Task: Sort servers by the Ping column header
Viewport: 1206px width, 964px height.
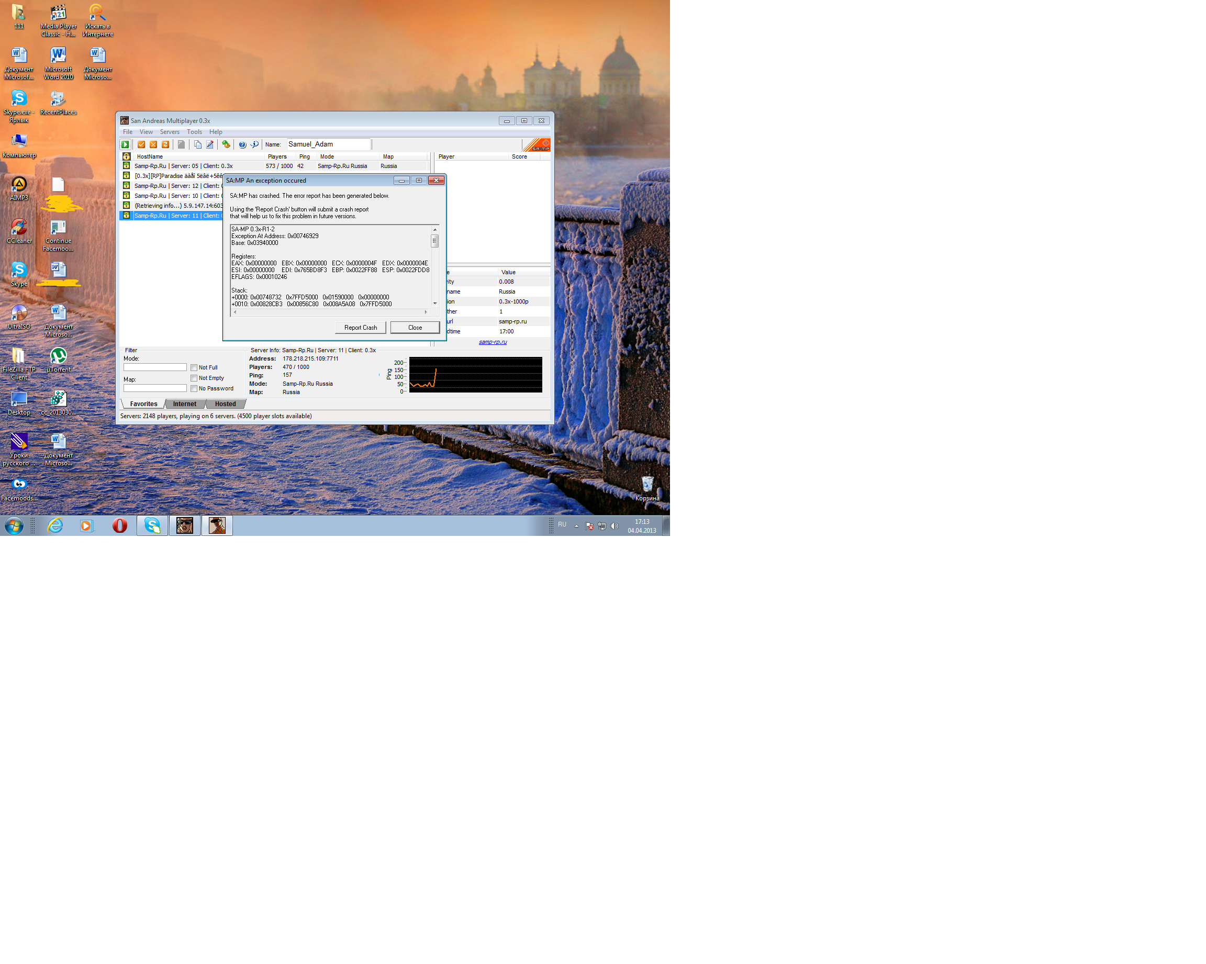Action: coord(307,156)
